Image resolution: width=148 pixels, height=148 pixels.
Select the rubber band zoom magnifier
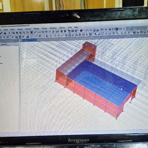click(x=14, y=33)
